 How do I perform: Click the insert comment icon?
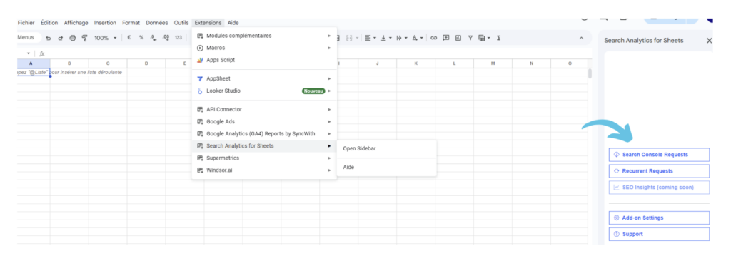click(445, 38)
